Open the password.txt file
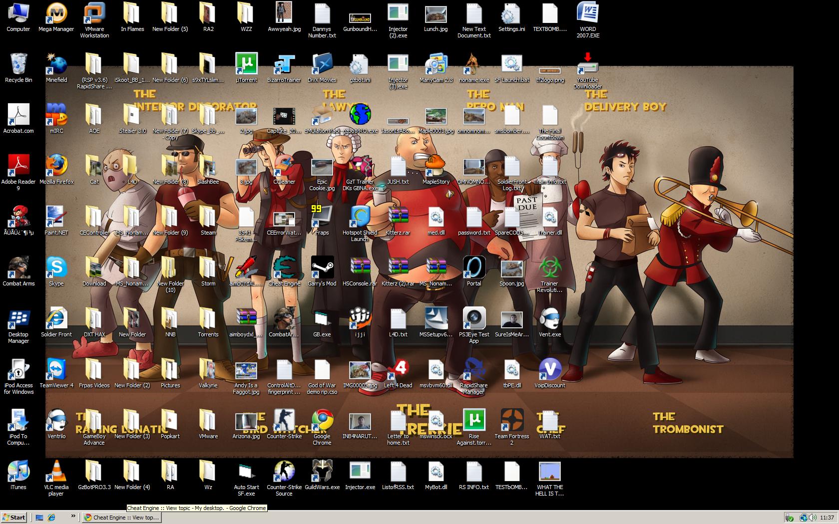The image size is (839, 524). [x=474, y=221]
